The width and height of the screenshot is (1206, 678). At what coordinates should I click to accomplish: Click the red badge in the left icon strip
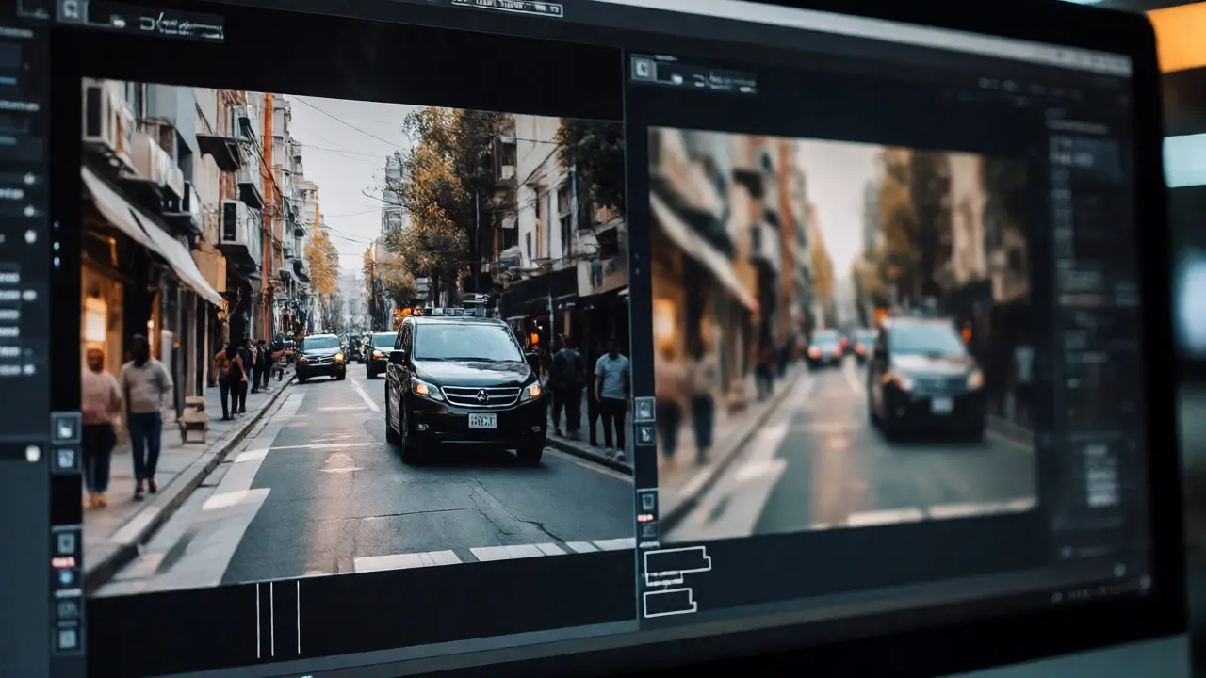(64, 562)
